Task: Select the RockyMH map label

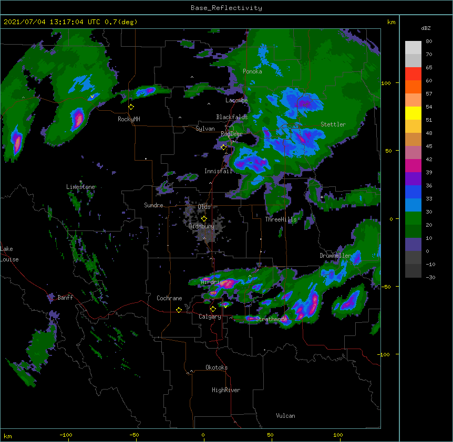Action: [x=129, y=119]
